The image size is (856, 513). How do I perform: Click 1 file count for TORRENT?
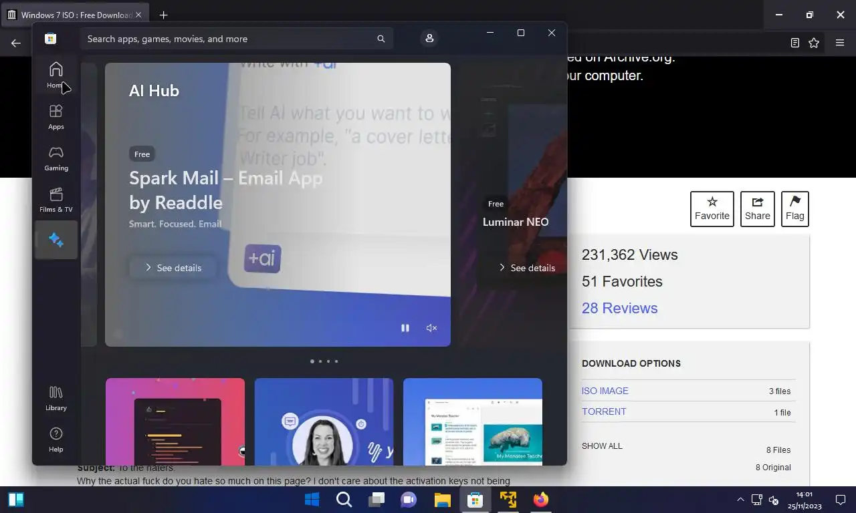coord(782,412)
